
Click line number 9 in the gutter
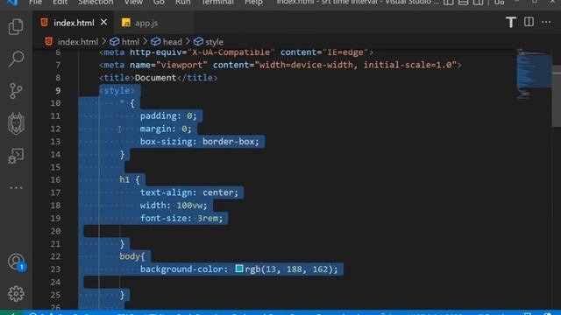pyautogui.click(x=58, y=91)
